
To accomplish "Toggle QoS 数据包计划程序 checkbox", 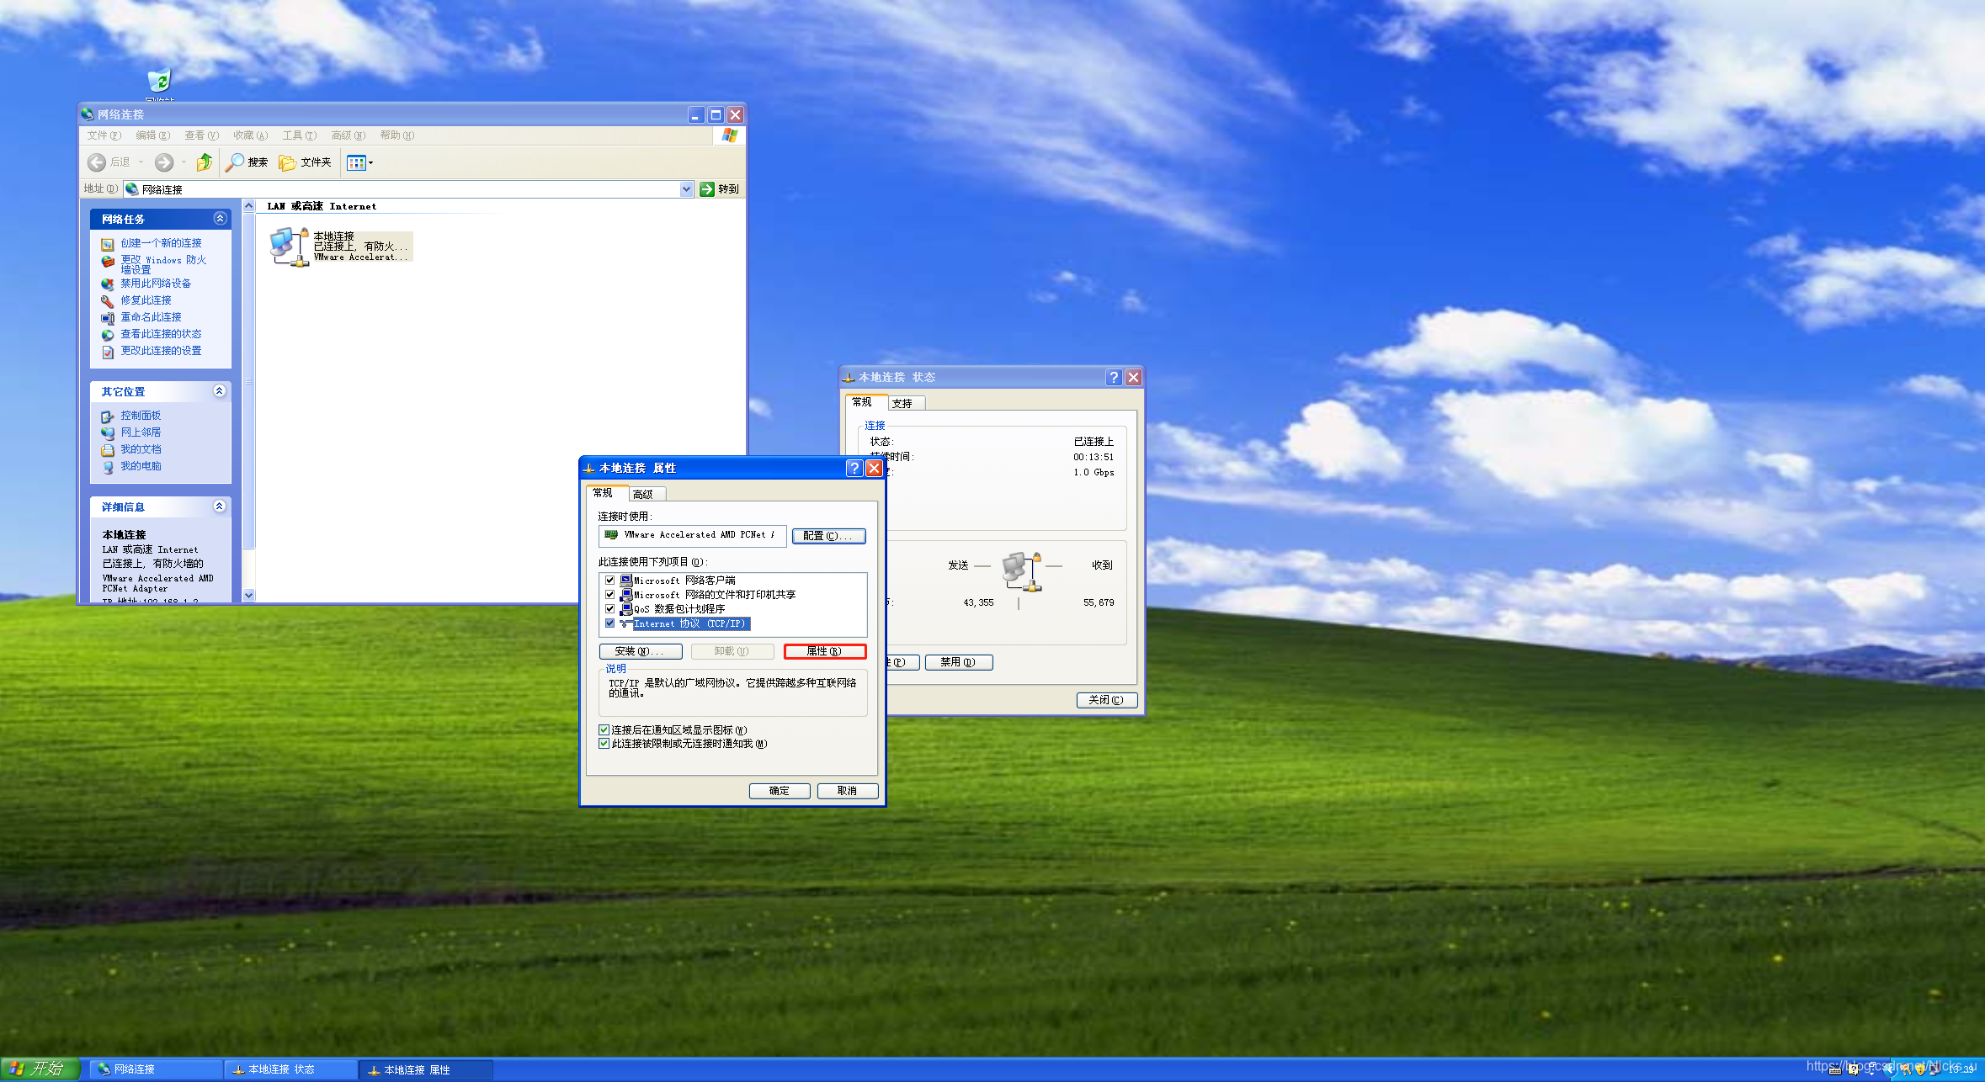I will [609, 609].
